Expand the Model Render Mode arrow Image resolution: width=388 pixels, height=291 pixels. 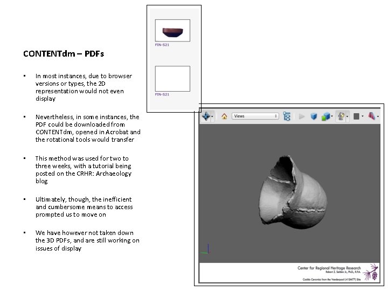point(332,116)
